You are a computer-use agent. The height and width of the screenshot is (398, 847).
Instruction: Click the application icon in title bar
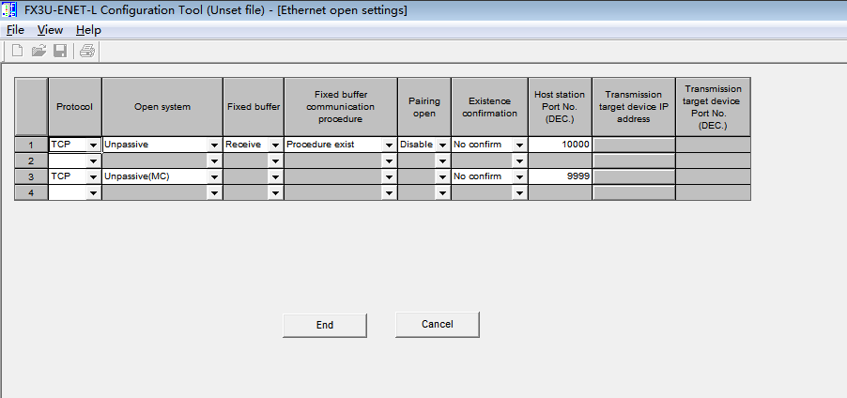click(9, 9)
